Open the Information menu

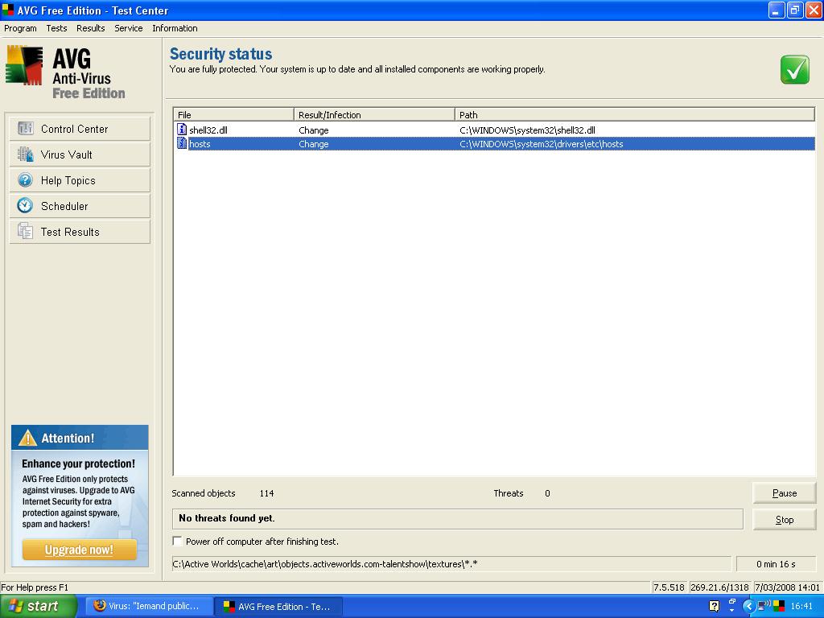tap(175, 28)
